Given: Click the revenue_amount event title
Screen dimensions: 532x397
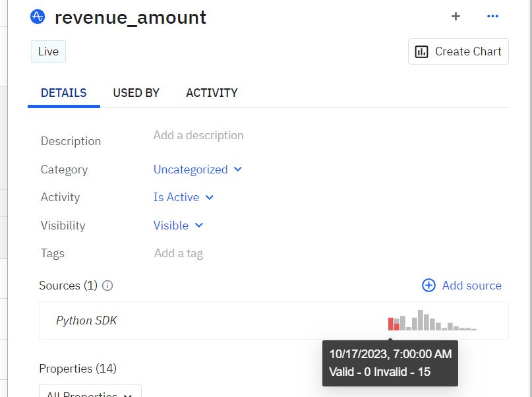Looking at the screenshot, I should (131, 17).
